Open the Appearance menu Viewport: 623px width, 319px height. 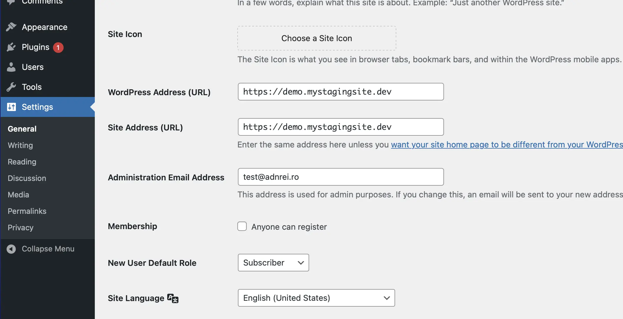48,27
